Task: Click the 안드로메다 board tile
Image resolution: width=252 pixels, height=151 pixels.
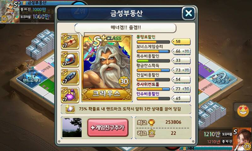Action: tap(32, 79)
